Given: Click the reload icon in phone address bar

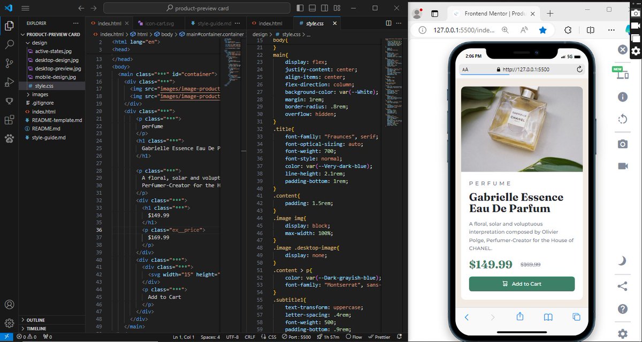Looking at the screenshot, I should (x=579, y=69).
